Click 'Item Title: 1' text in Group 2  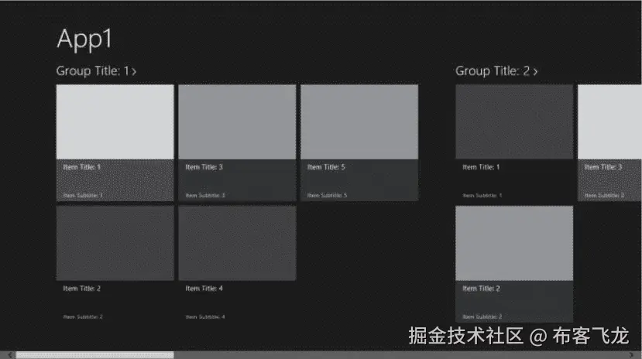pyautogui.click(x=481, y=167)
